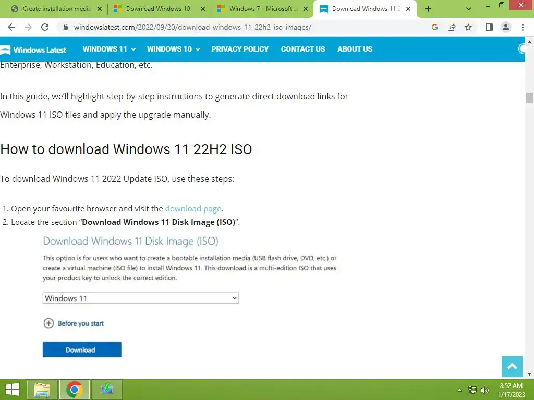Open a new tab with plus button
Image resolution: width=534 pixels, height=400 pixels.
(428, 9)
